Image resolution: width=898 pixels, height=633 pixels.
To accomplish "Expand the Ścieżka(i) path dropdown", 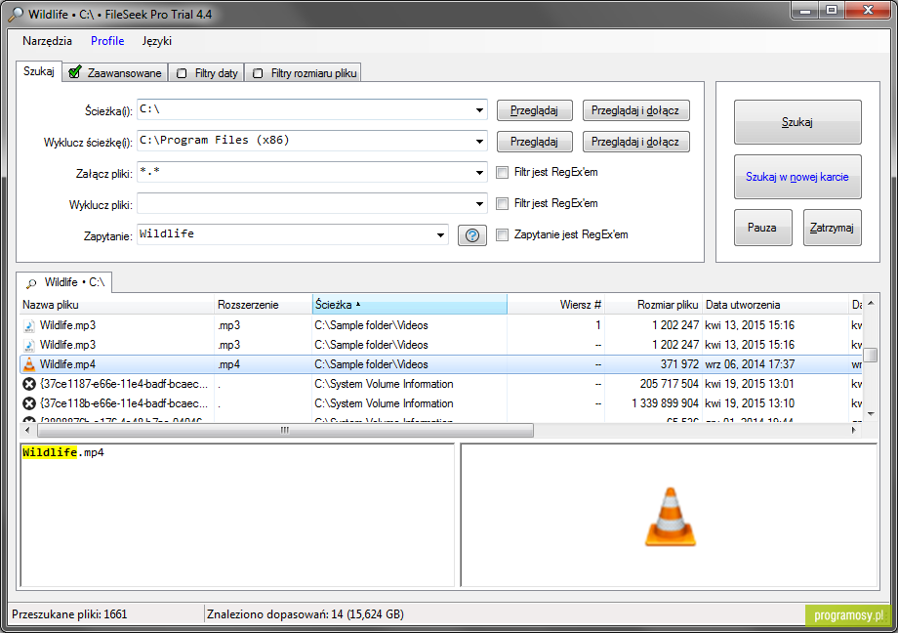I will coord(479,110).
